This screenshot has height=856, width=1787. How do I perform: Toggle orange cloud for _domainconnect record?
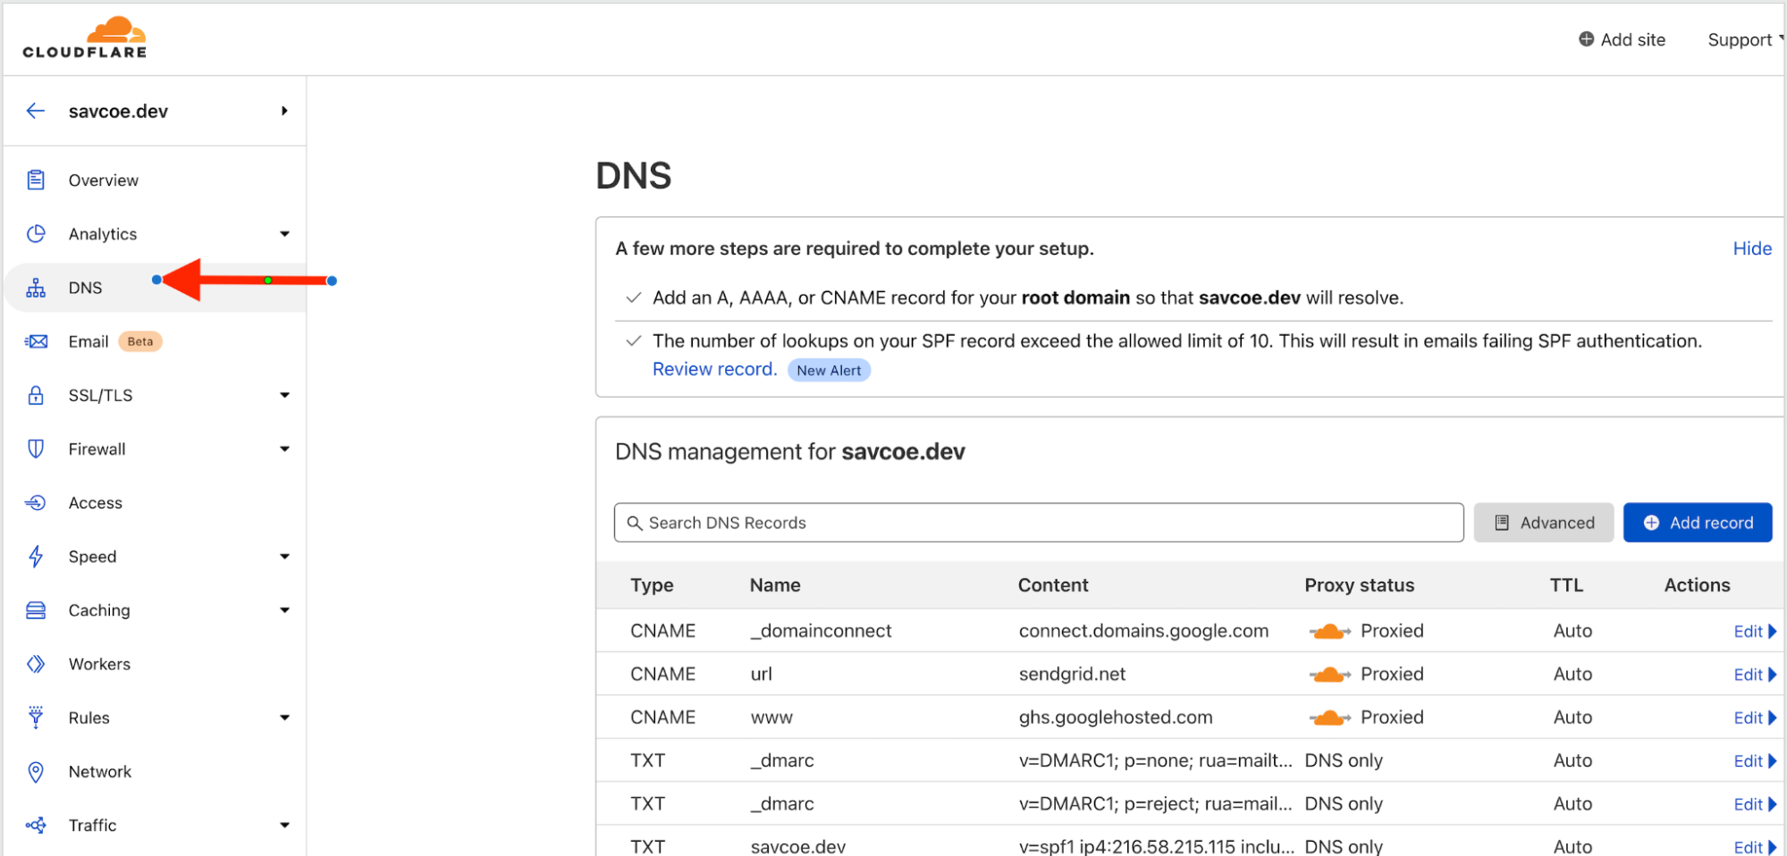pyautogui.click(x=1329, y=632)
